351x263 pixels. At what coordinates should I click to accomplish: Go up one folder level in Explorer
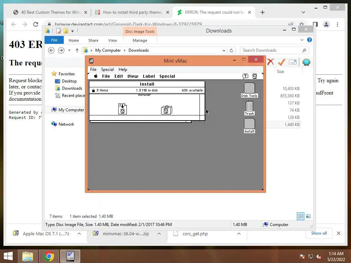[77, 50]
